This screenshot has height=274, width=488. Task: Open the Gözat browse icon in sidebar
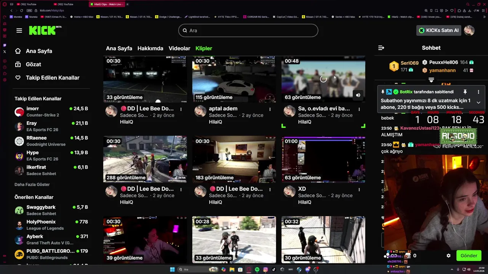(x=18, y=64)
